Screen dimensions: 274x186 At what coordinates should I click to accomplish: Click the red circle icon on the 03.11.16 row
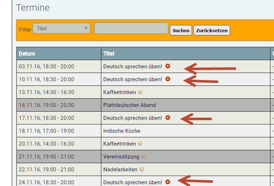click(x=168, y=66)
